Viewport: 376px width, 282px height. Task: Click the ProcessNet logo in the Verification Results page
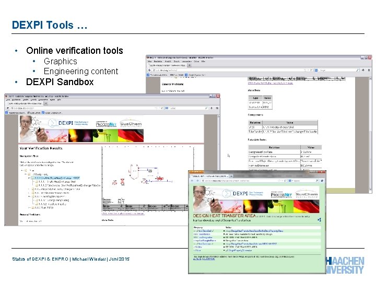click(x=106, y=124)
